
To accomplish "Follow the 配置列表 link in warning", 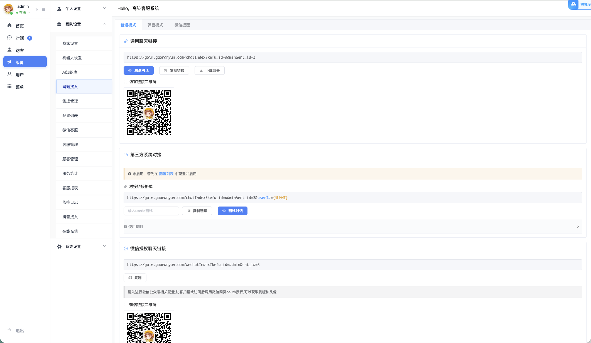I will click(x=166, y=174).
